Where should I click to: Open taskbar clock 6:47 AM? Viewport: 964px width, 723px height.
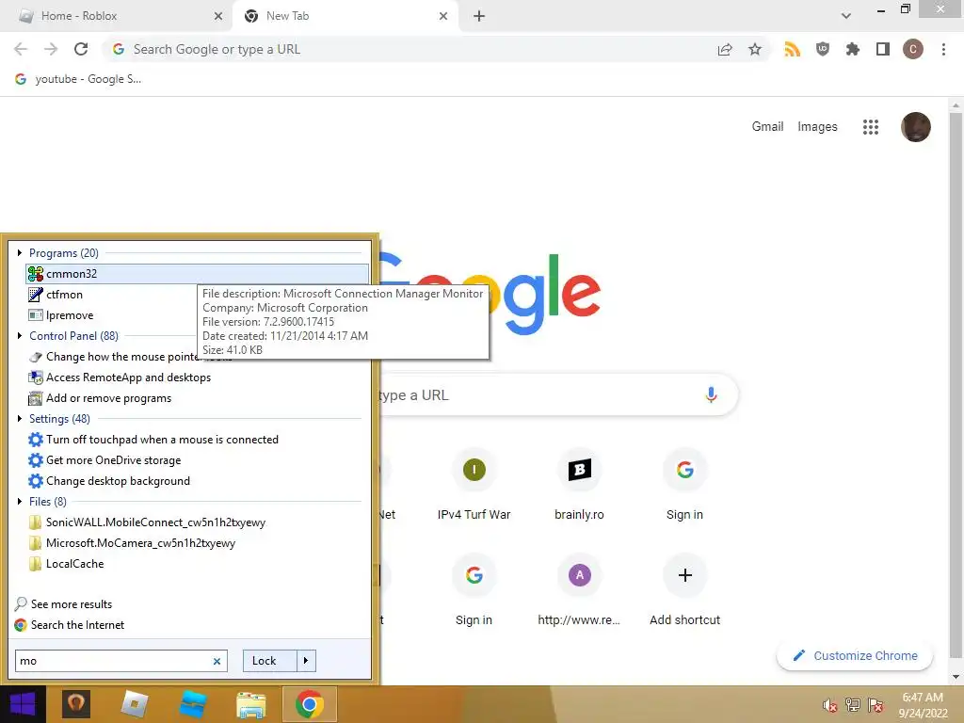click(x=923, y=705)
